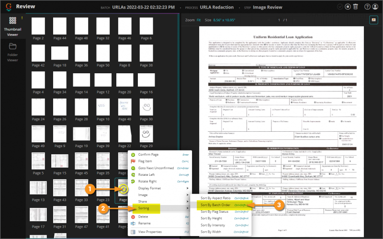Select the Page 18 thumbnail
This screenshot has width=383, height=239.
point(60,53)
